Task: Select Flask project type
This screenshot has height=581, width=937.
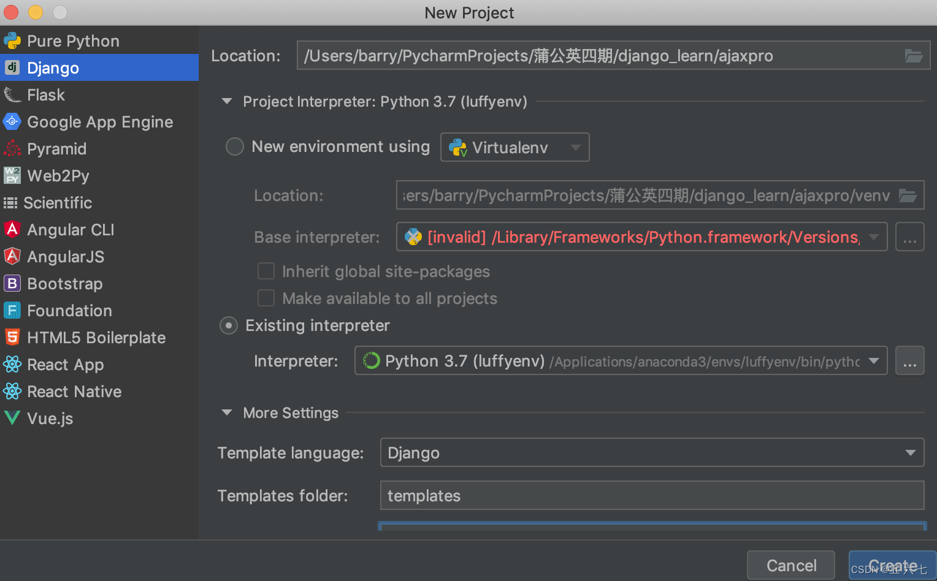Action: pos(99,95)
